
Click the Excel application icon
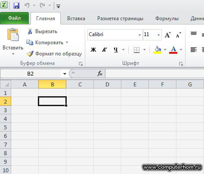click(x=4, y=5)
